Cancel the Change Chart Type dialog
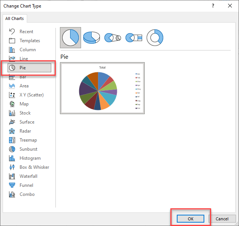The width and height of the screenshot is (239, 226). pyautogui.click(x=222, y=219)
